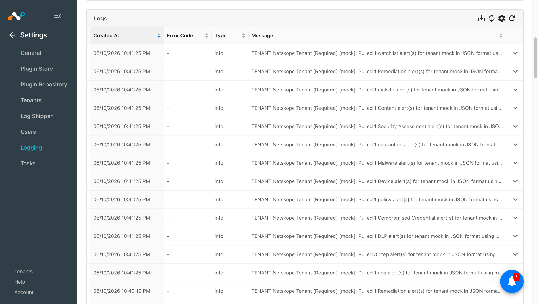The image size is (538, 304).
Task: Open Logs table settings gear icon
Action: [501, 18]
